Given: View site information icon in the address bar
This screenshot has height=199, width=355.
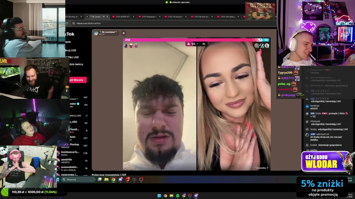Looking at the screenshot, I should (x=73, y=23).
